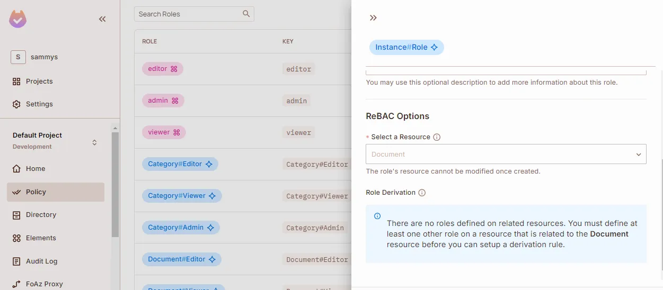Screen dimensions: 663x290
Task: Expand the Default Project environment switcher
Action: pyautogui.click(x=94, y=142)
